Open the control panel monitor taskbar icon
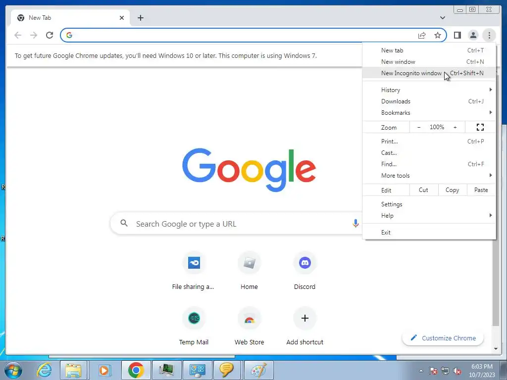The height and width of the screenshot is (380, 507). click(x=197, y=370)
